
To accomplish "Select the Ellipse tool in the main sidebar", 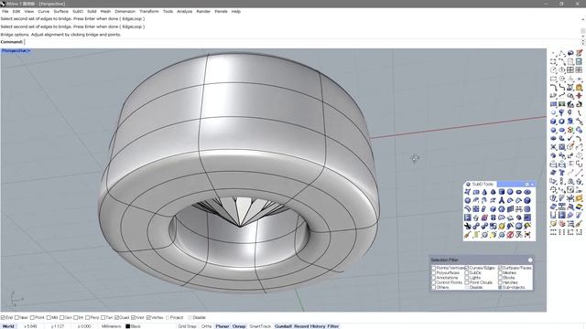I will tap(561, 69).
